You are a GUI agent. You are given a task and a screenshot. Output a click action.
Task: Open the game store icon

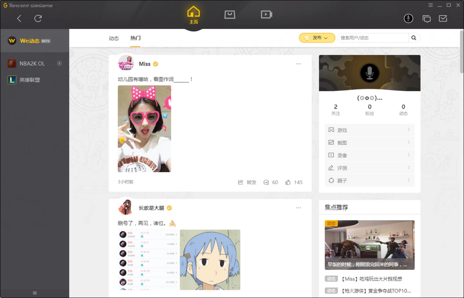(230, 14)
